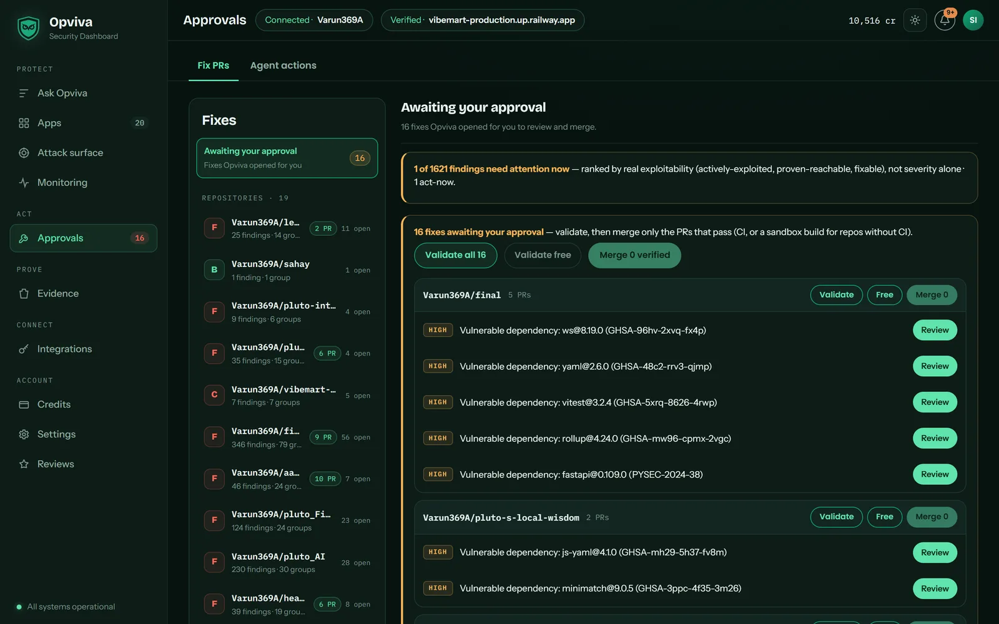Validate the Varun369A/final PRs

(837, 295)
